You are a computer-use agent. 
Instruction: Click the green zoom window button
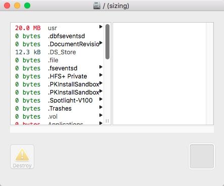27,6
